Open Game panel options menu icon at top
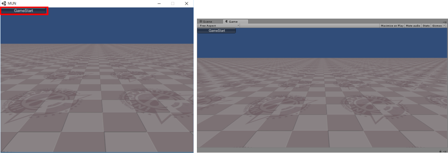Screen dimensions: 448x153 (445, 22)
